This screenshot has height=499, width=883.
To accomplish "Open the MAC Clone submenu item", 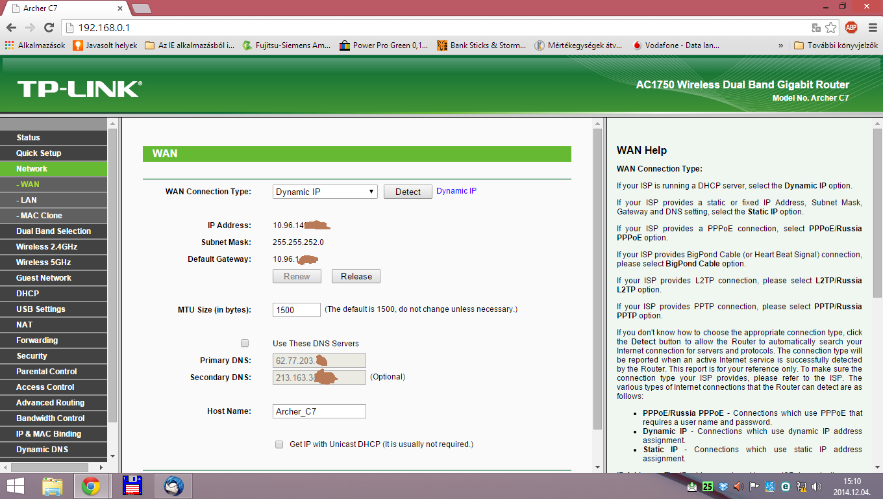I will (x=53, y=216).
